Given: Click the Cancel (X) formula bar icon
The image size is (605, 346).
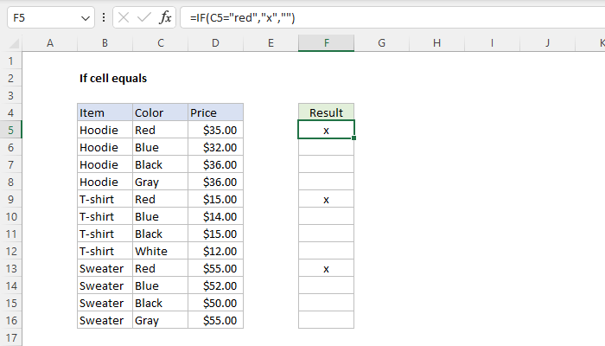Looking at the screenshot, I should pyautogui.click(x=124, y=17).
